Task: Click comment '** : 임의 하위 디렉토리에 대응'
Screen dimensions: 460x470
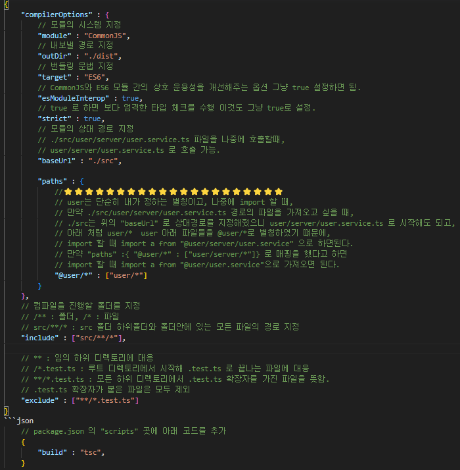Action: 87,358
